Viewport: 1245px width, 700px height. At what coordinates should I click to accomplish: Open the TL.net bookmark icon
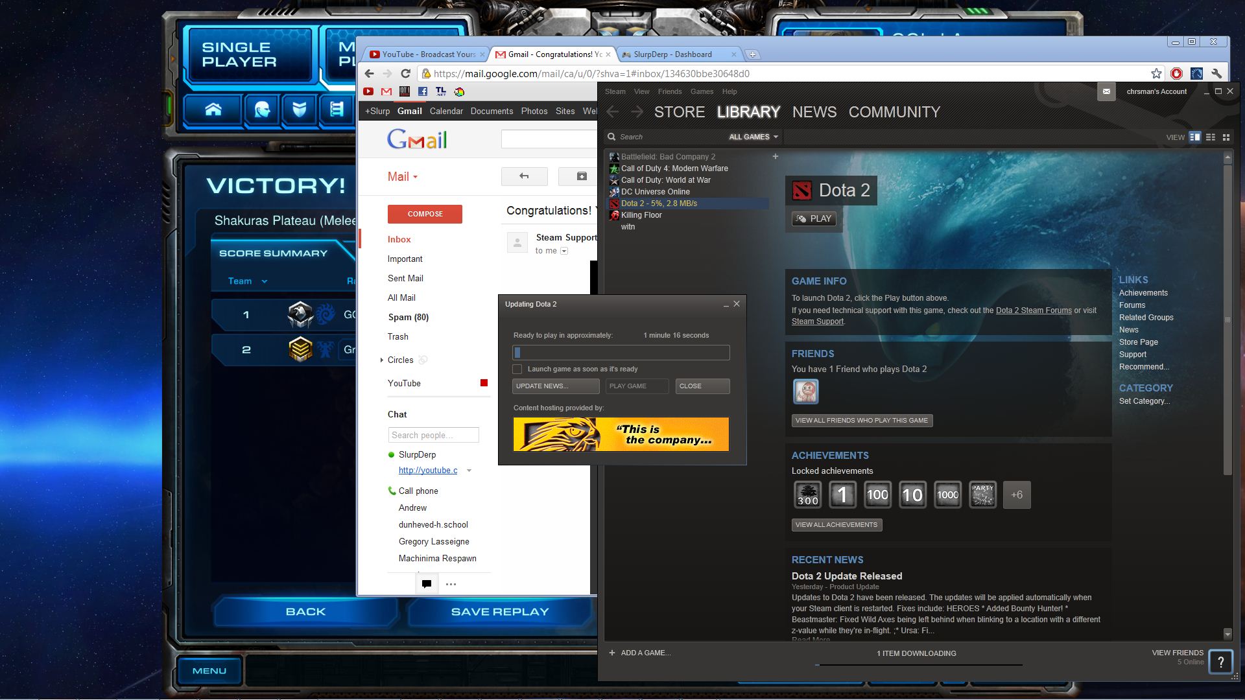tap(441, 91)
